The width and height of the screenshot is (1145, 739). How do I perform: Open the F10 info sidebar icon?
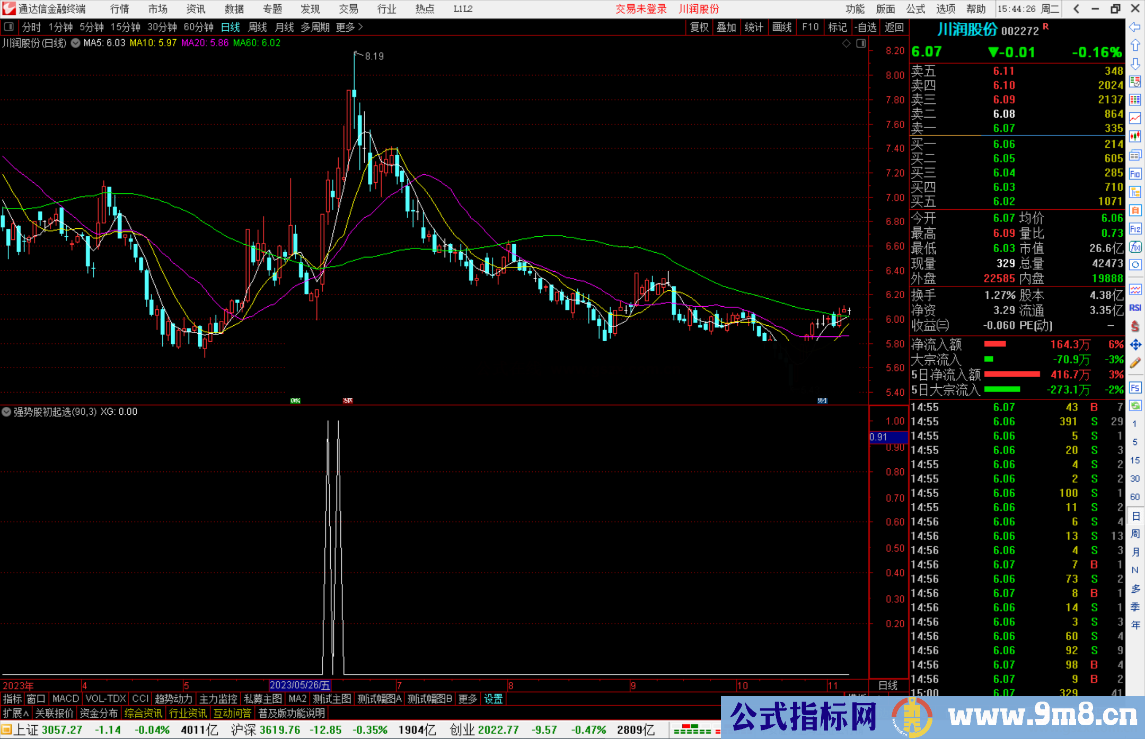pos(1134,174)
